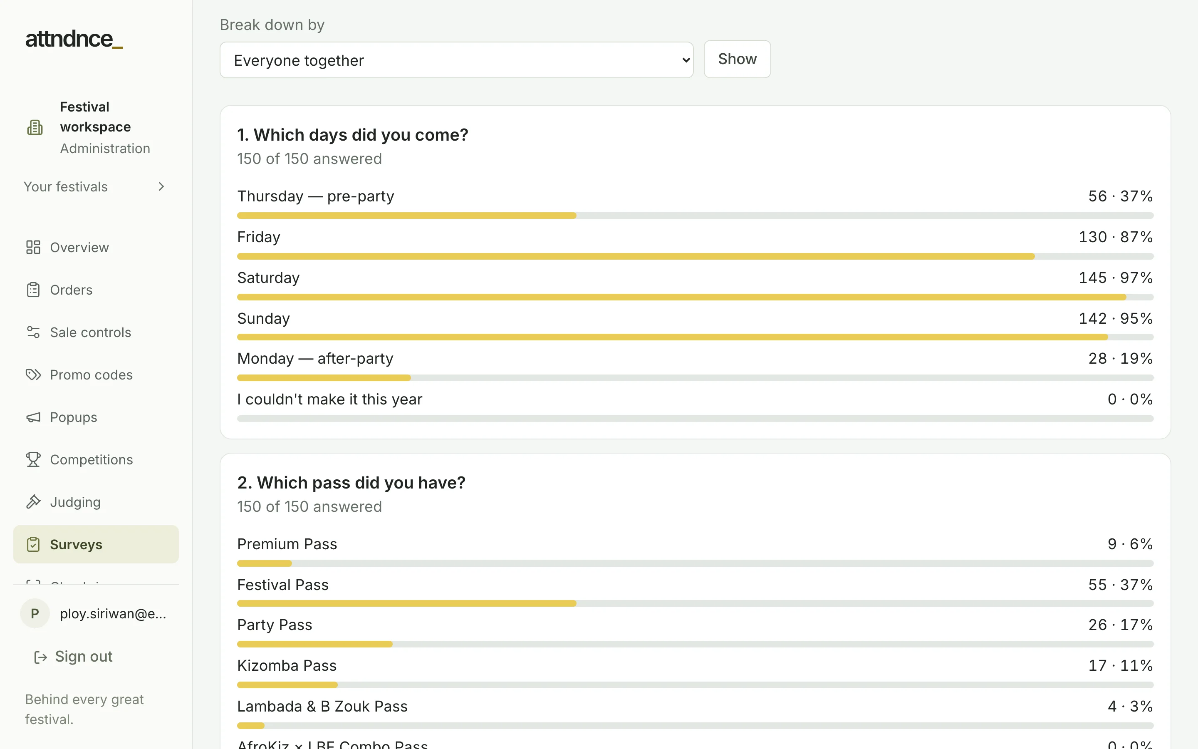Click the Friday progress bar
The image size is (1198, 749).
coord(695,257)
